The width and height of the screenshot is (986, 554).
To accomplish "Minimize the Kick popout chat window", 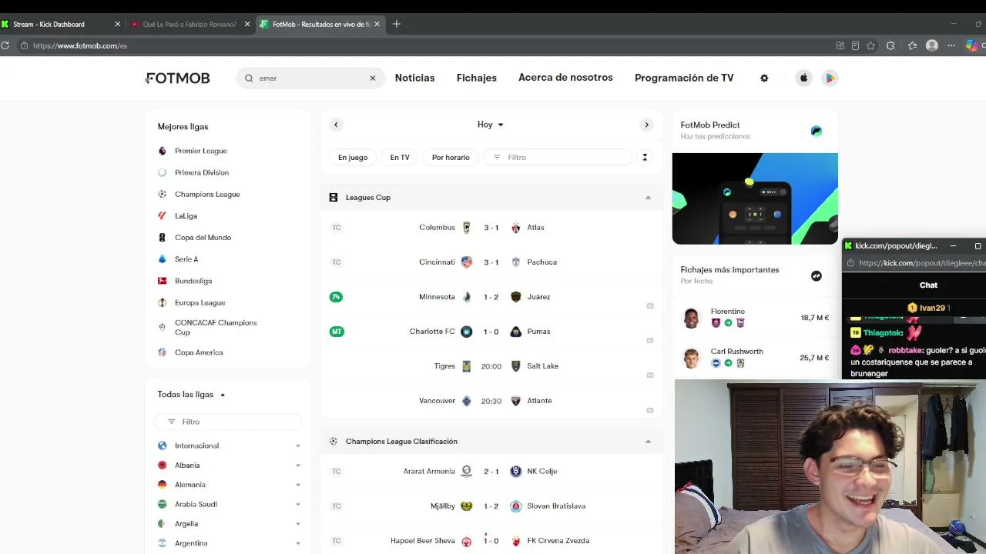I will [x=953, y=246].
